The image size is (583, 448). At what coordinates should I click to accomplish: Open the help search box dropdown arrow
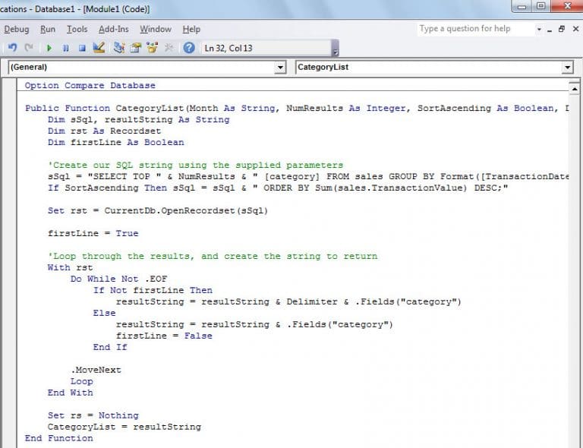539,29
